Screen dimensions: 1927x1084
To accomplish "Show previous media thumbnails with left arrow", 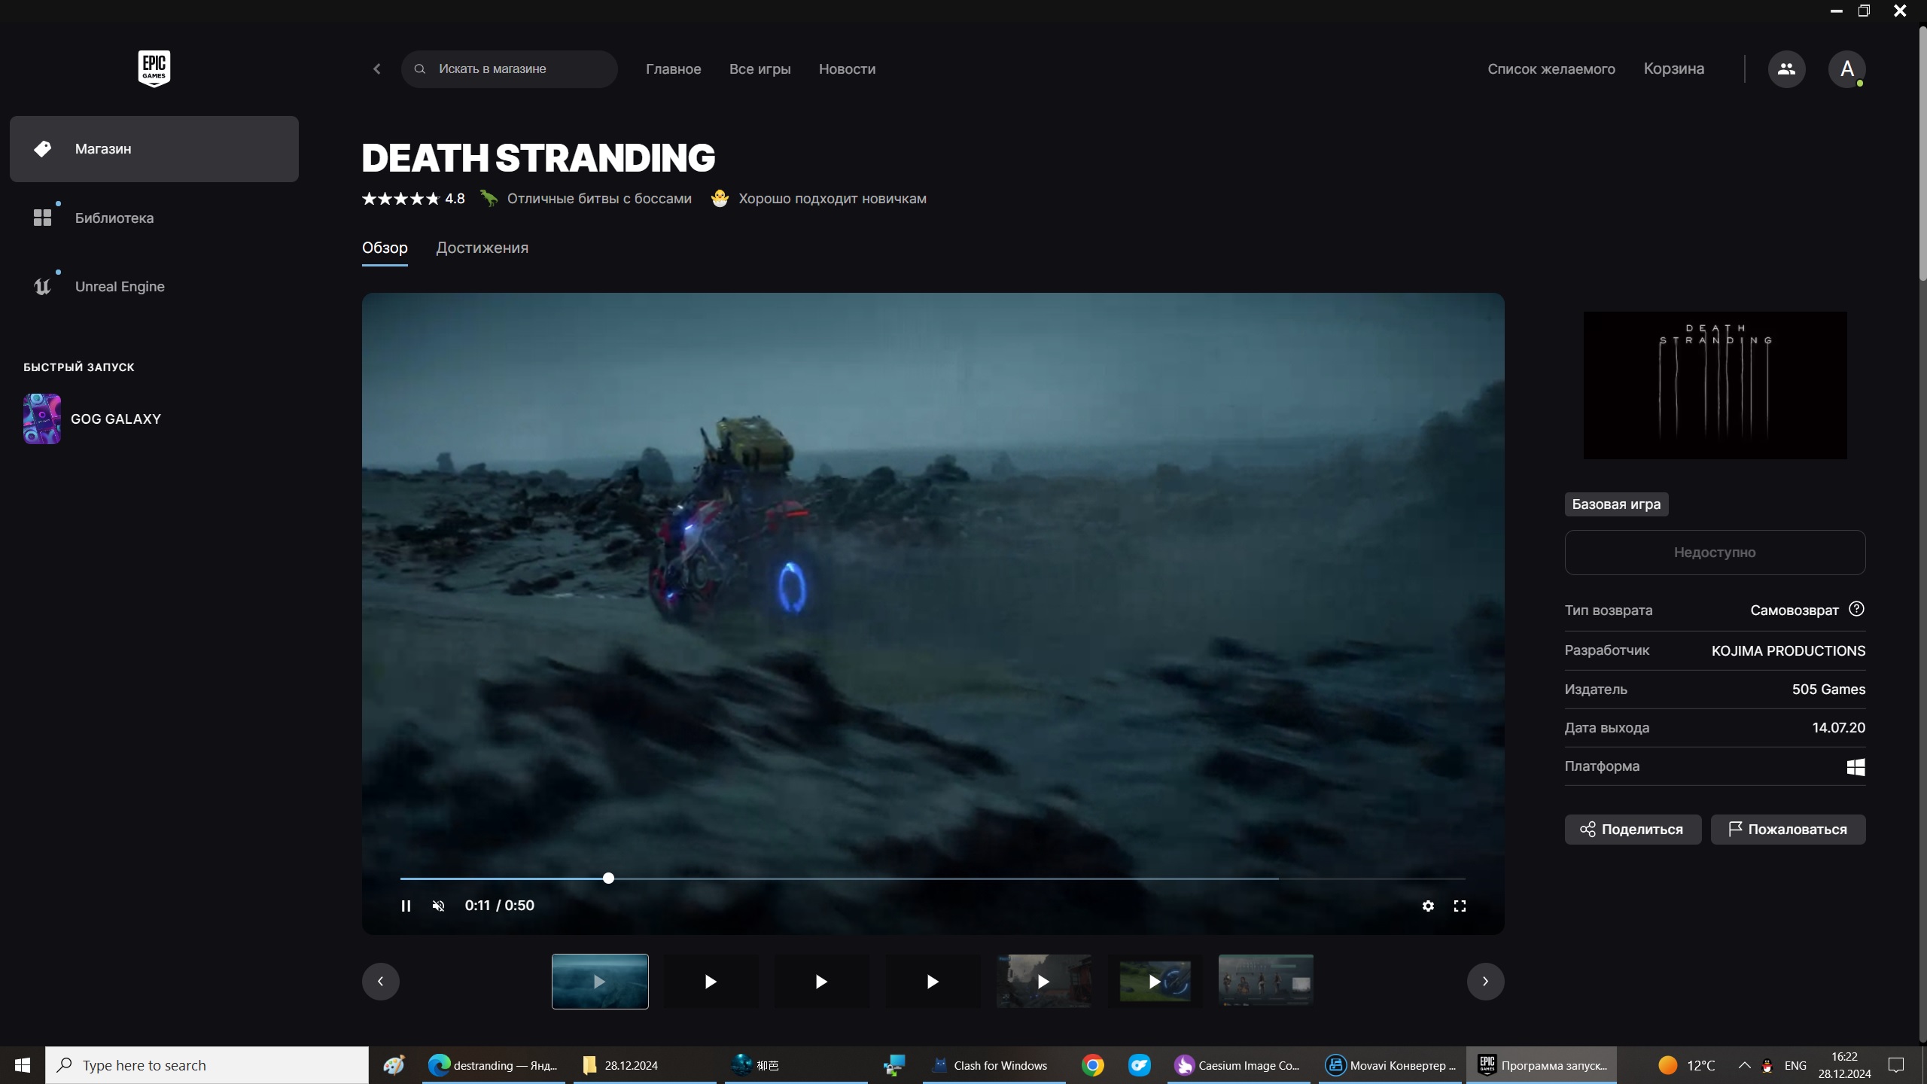I will pyautogui.click(x=380, y=981).
